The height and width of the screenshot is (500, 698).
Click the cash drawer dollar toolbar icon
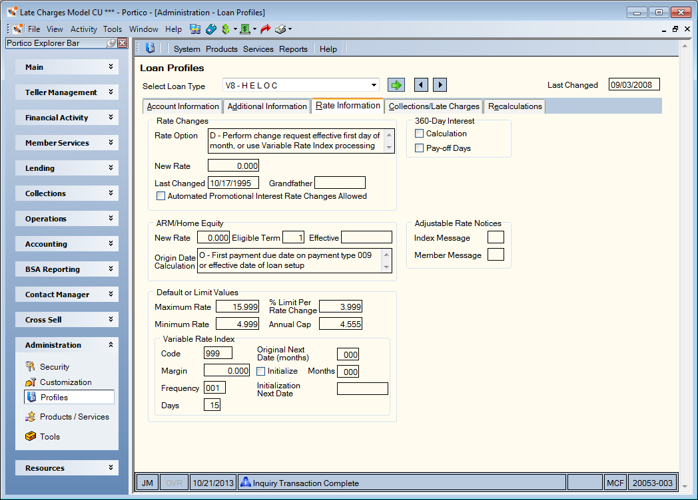click(245, 29)
